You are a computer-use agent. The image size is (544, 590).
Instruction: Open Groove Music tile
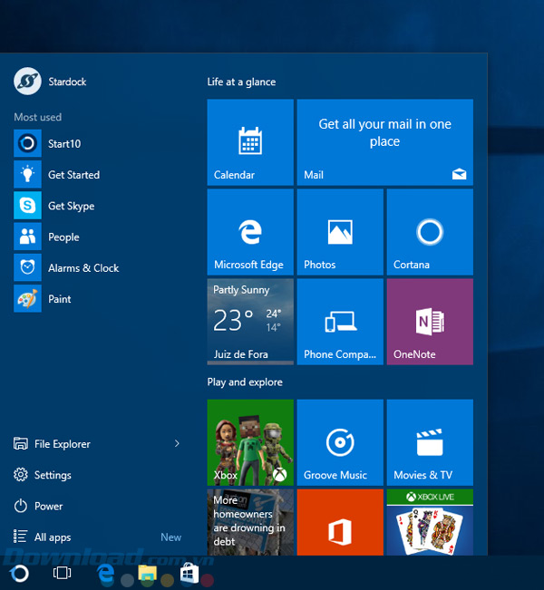[x=339, y=442]
